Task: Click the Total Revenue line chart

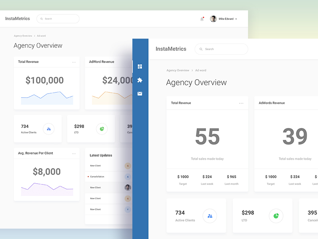Action: pyautogui.click(x=47, y=98)
